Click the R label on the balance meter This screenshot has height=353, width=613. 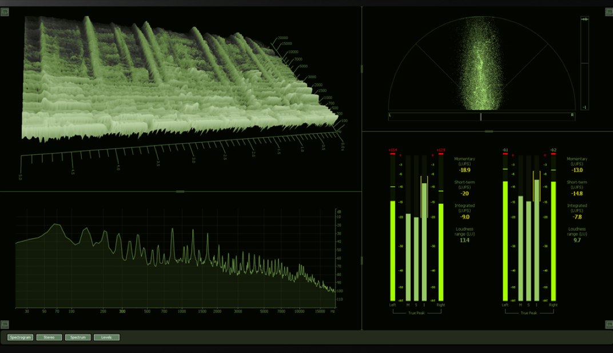tap(572, 115)
